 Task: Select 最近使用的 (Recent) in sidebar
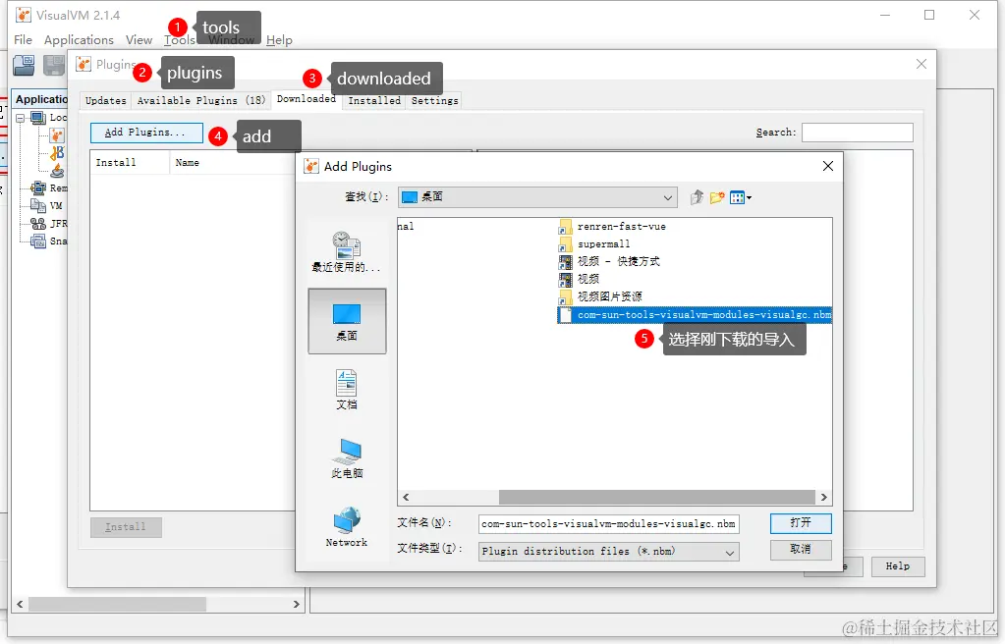tap(347, 252)
